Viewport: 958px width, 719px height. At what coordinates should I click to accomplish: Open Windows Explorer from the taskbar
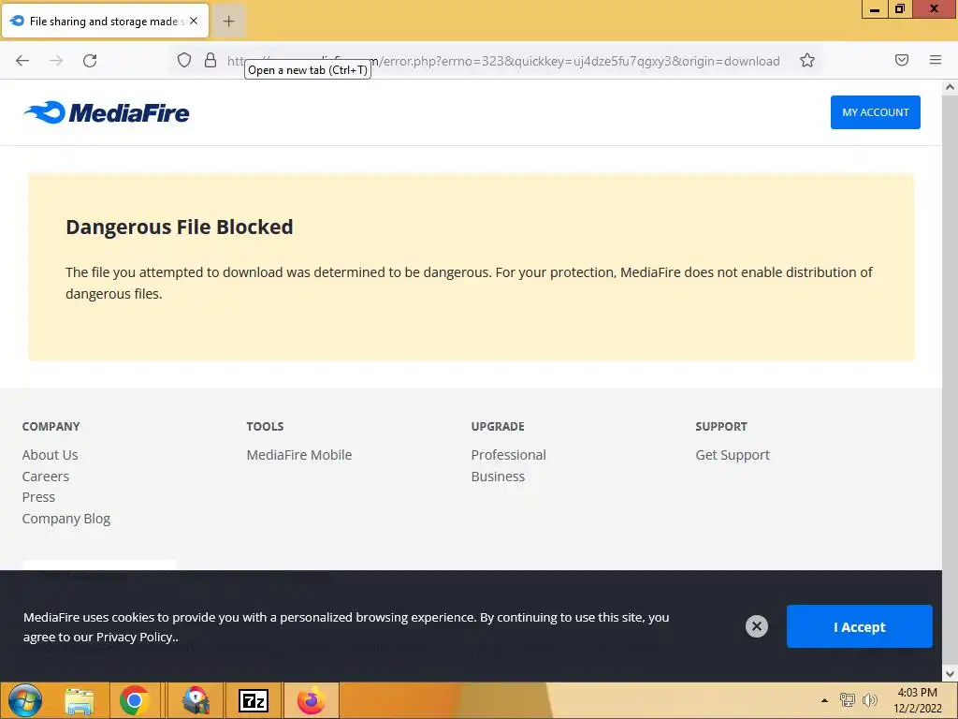pos(80,700)
